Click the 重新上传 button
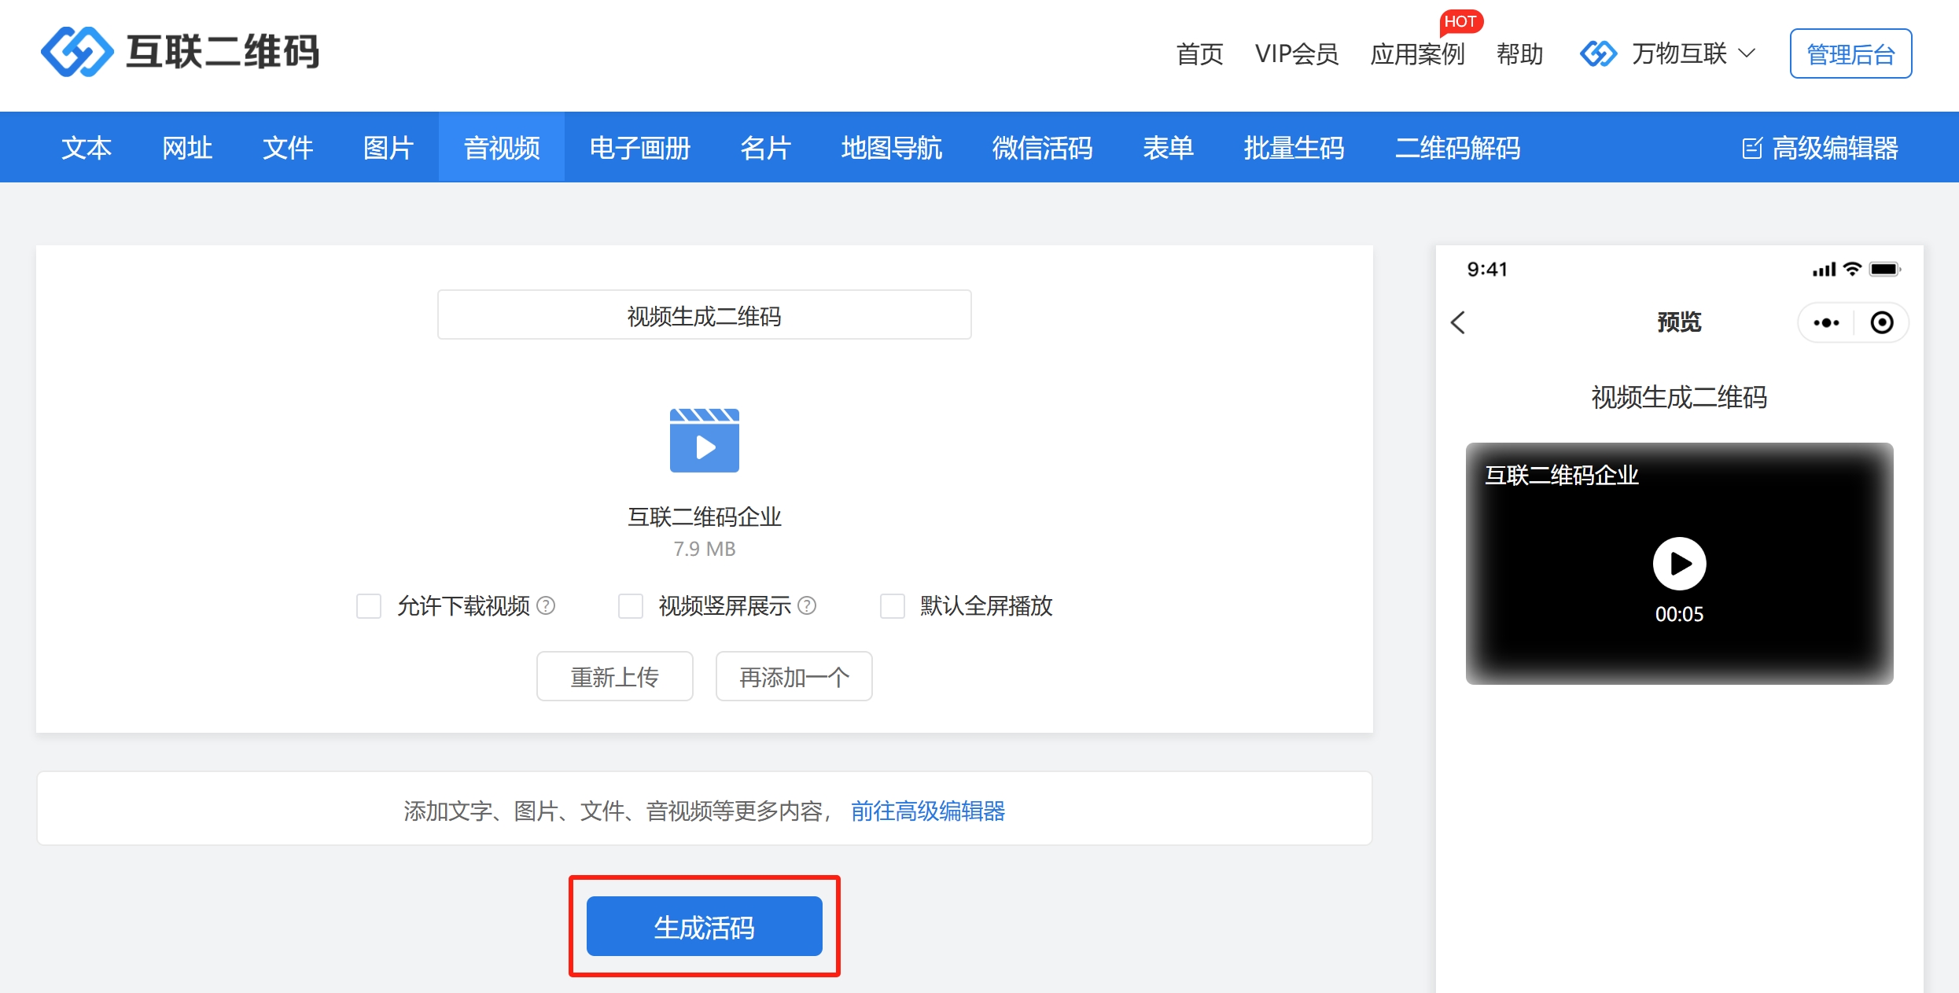The height and width of the screenshot is (993, 1959). click(615, 676)
